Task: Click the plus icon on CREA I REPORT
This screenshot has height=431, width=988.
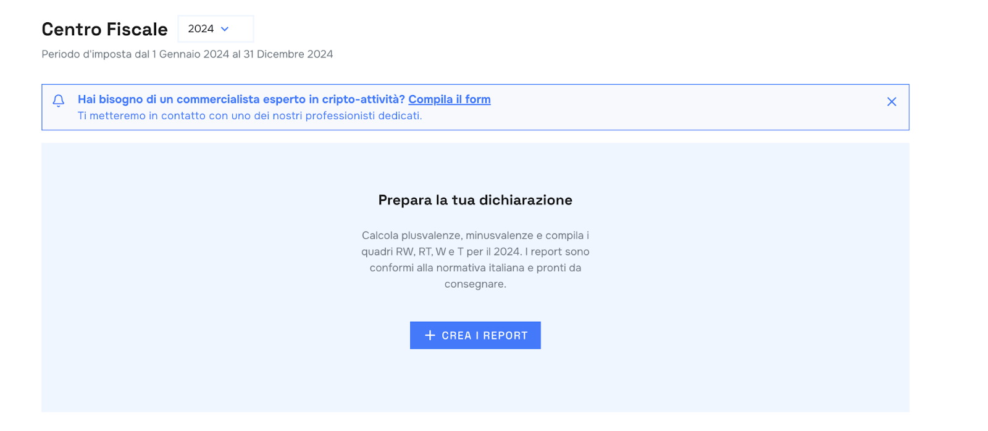Action: (x=430, y=335)
